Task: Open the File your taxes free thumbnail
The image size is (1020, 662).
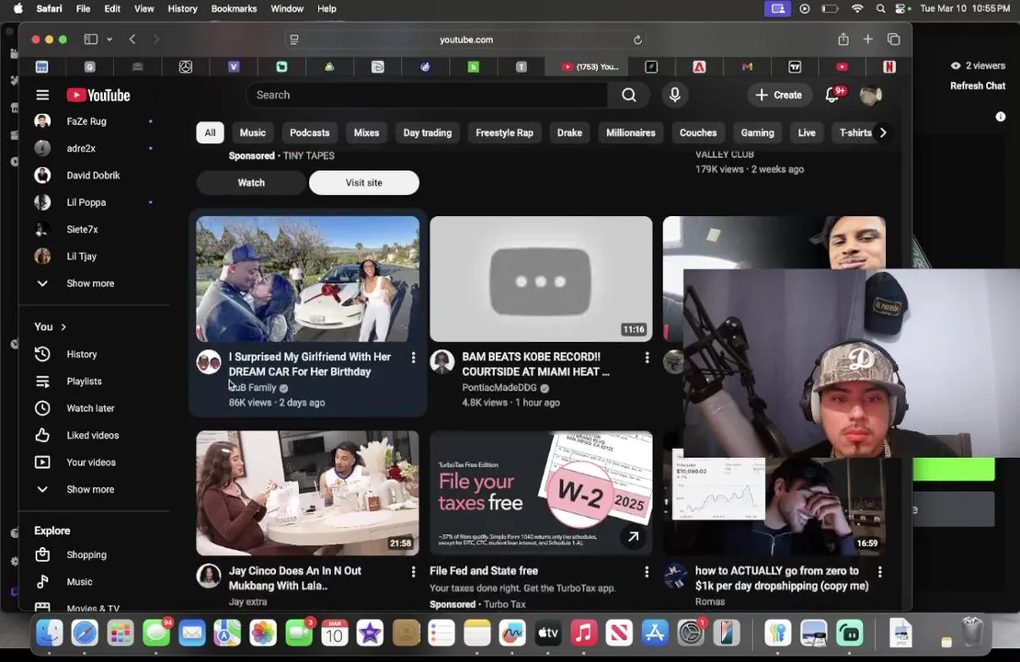Action: pos(541,493)
